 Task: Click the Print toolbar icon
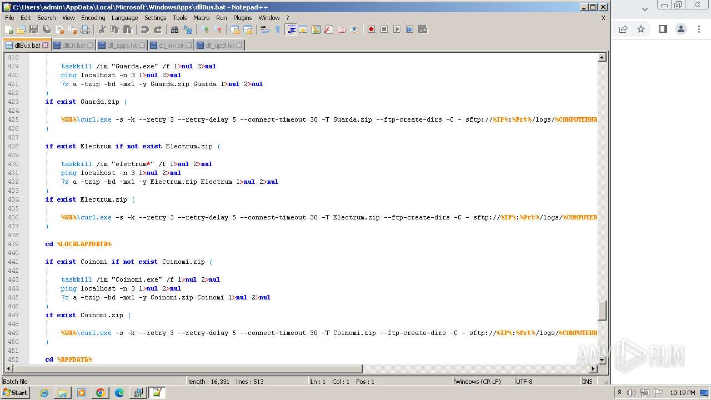coord(85,29)
